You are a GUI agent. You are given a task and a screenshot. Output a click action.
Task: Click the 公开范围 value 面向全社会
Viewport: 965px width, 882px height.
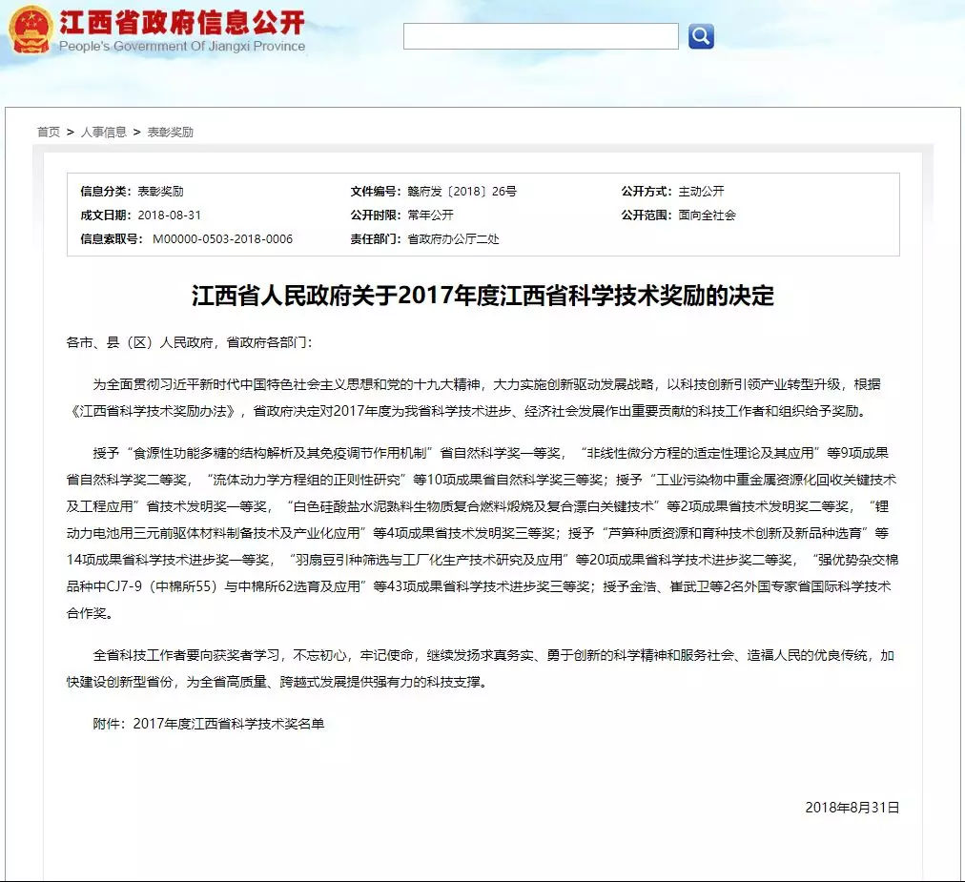[708, 215]
